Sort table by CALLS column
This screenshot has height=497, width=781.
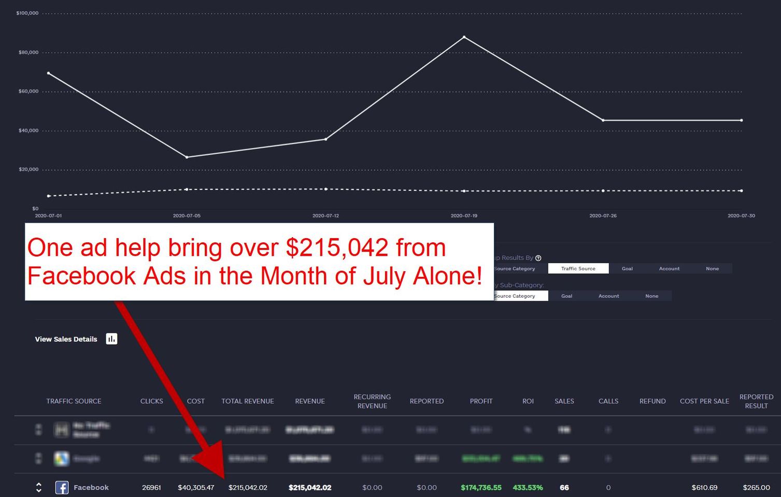point(608,401)
